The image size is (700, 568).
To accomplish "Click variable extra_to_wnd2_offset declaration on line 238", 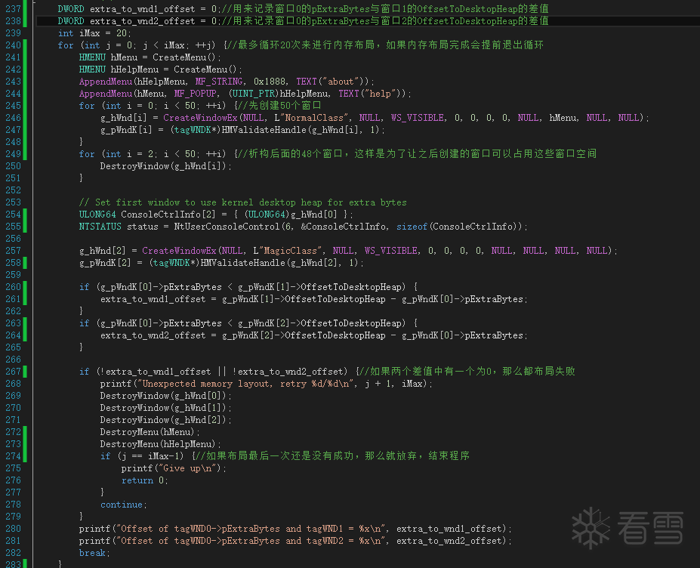I will pos(143,21).
